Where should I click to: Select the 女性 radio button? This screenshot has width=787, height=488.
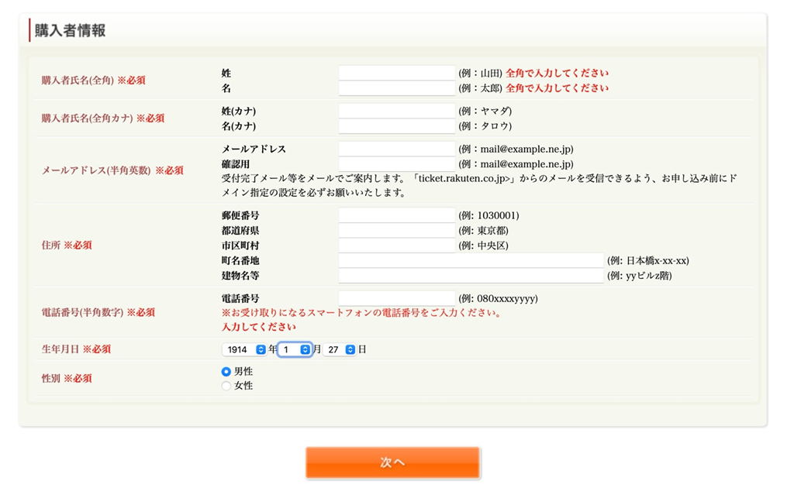(226, 386)
